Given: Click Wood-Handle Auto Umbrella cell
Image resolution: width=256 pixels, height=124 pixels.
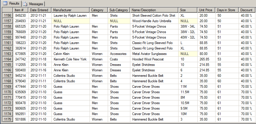Looking at the screenshot, I should [154, 21].
